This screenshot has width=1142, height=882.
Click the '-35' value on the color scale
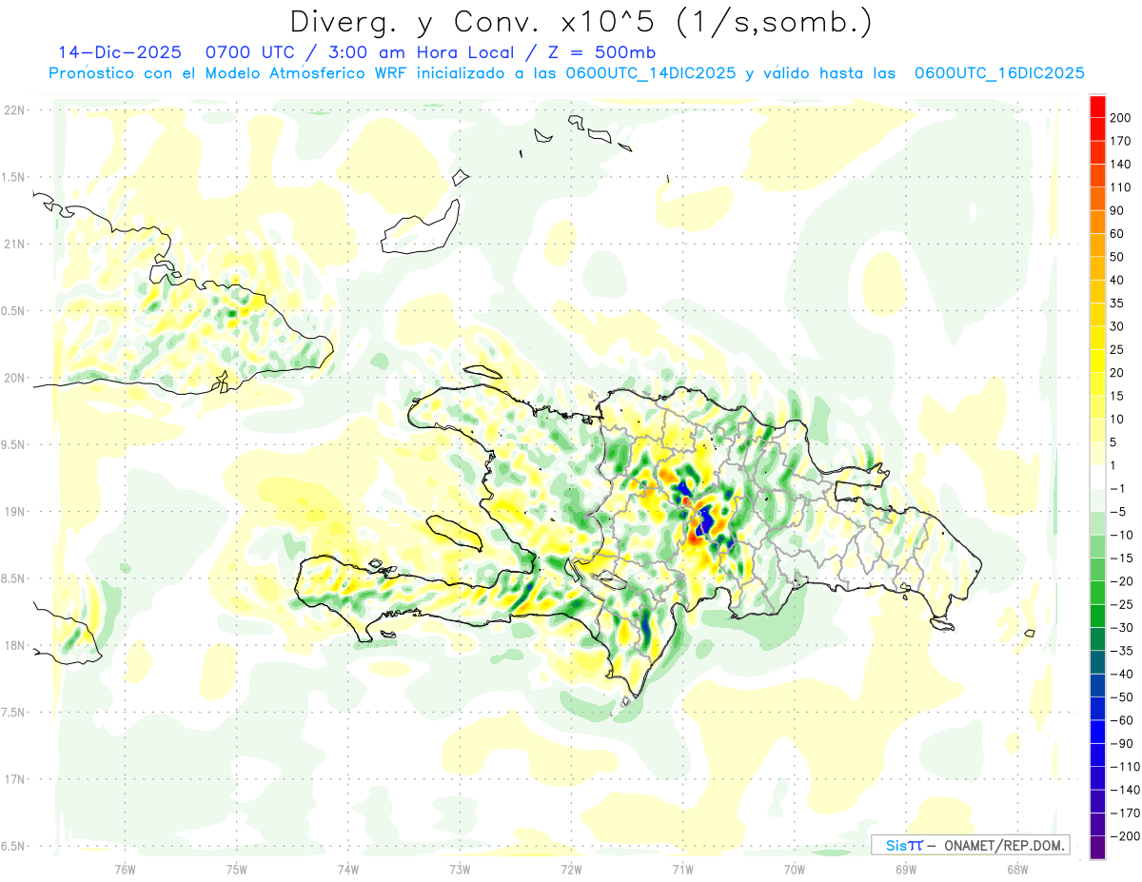coord(1121,651)
